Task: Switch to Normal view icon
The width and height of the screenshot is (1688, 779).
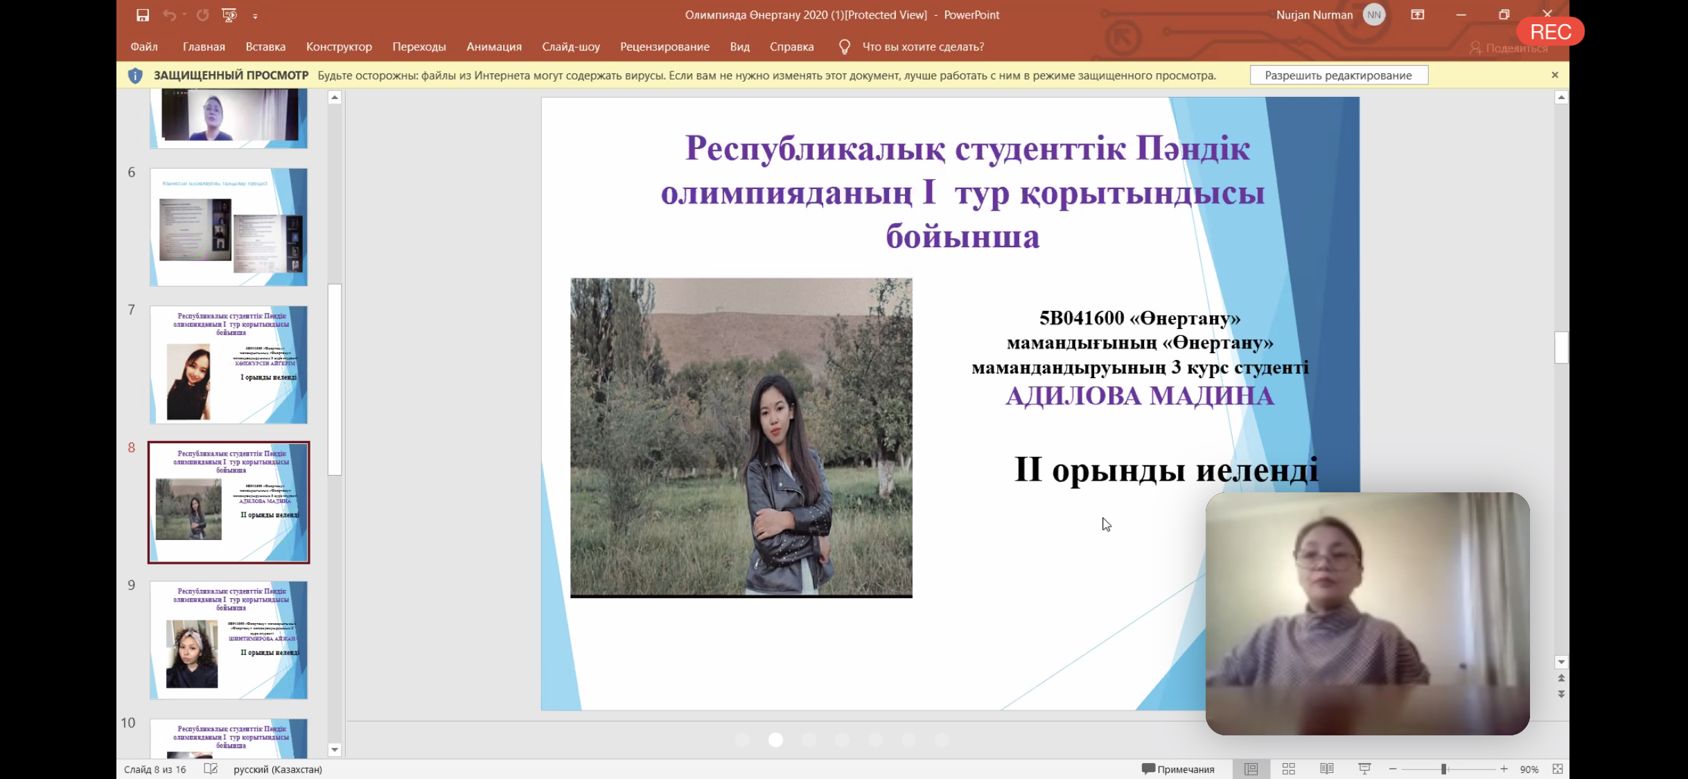Action: coord(1251,769)
